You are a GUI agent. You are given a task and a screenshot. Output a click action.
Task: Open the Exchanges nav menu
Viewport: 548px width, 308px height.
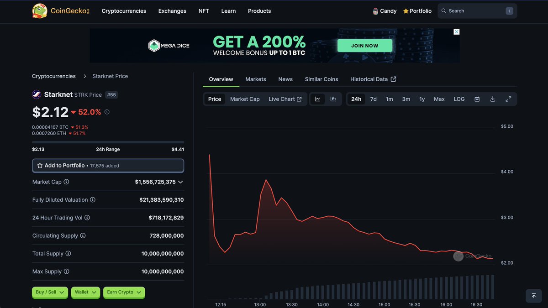point(172,11)
